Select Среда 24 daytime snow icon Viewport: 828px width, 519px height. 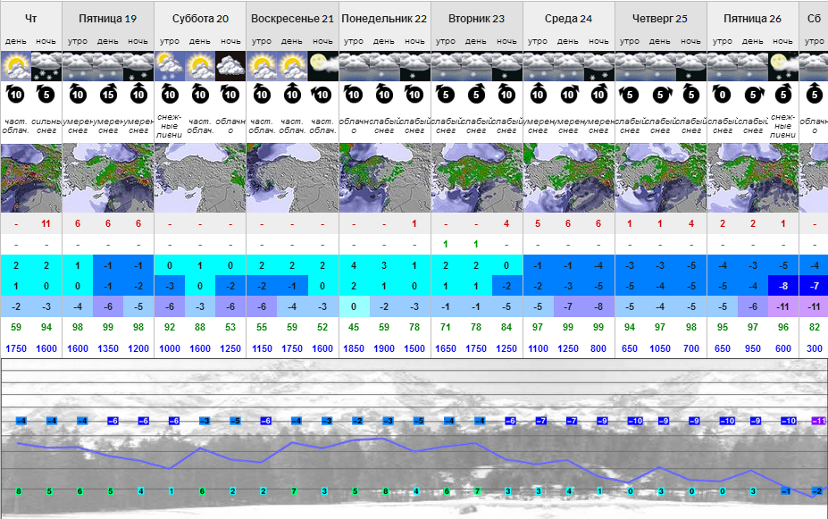568,66
